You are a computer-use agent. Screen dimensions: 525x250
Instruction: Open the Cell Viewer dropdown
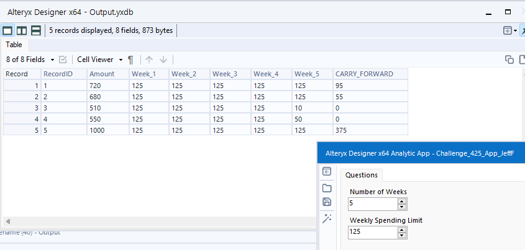[x=100, y=60]
